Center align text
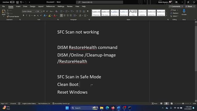This screenshot has width=197, height=111. click(64, 15)
